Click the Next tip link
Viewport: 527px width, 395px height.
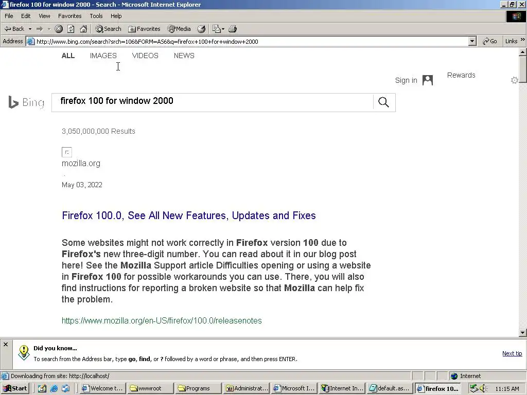pyautogui.click(x=512, y=353)
